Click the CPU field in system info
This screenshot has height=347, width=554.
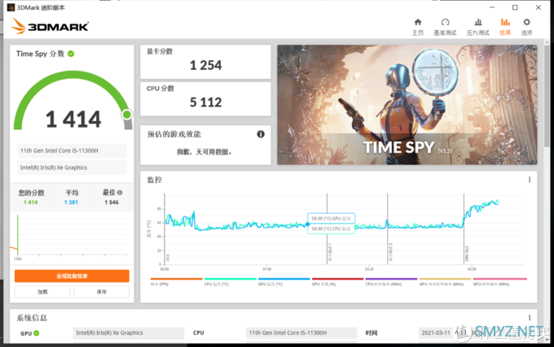click(301, 333)
